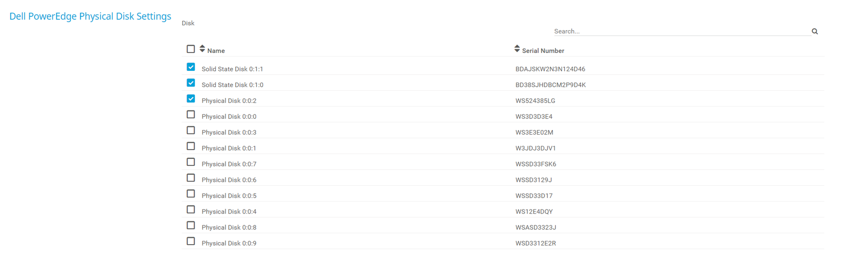Image resolution: width=851 pixels, height=258 pixels.
Task: Sort by Serial Number column arrows
Action: (517, 49)
